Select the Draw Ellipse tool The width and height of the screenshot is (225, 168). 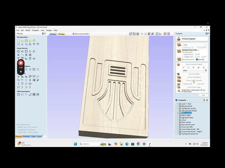22,51
